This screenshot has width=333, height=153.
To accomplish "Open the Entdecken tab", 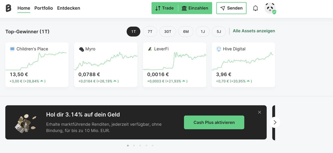I will (x=68, y=8).
